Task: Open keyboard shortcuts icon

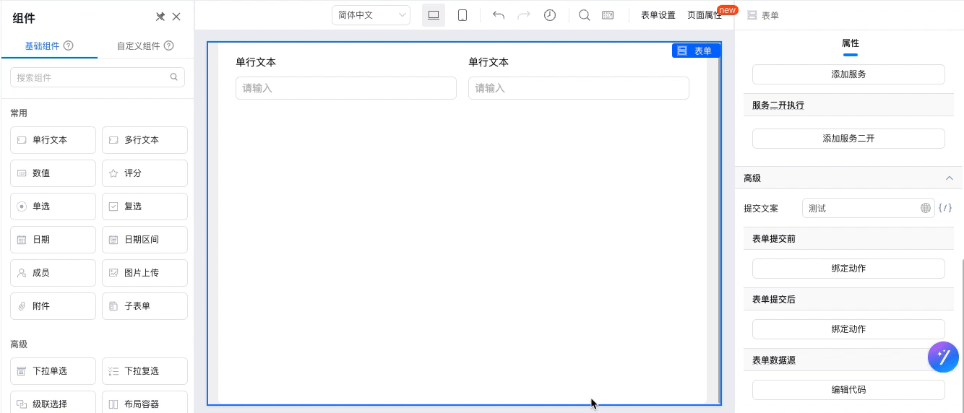Action: (x=608, y=15)
